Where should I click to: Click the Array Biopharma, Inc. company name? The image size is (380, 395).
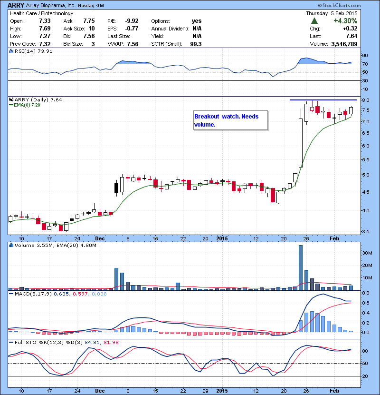click(50, 6)
